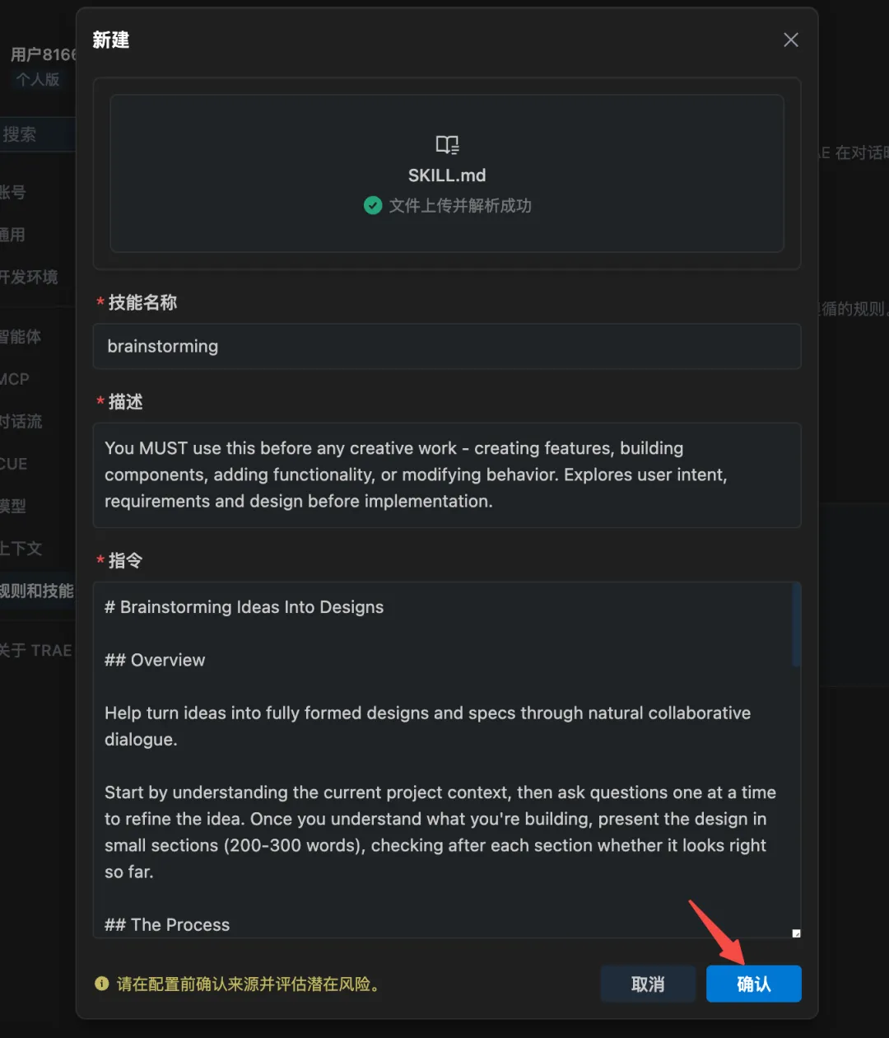Select MCP in the settings sidebar

[x=16, y=379]
